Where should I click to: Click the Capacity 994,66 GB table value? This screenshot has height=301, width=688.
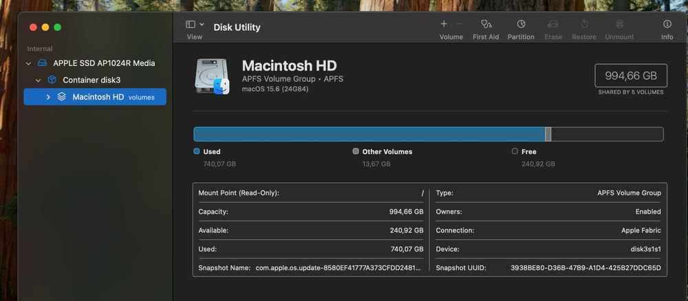[x=407, y=212]
